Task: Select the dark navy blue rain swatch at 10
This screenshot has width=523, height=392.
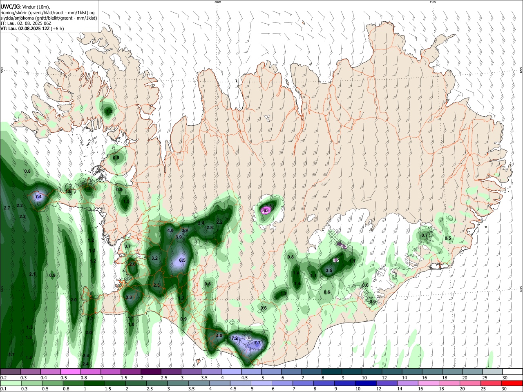Action: [366, 383]
